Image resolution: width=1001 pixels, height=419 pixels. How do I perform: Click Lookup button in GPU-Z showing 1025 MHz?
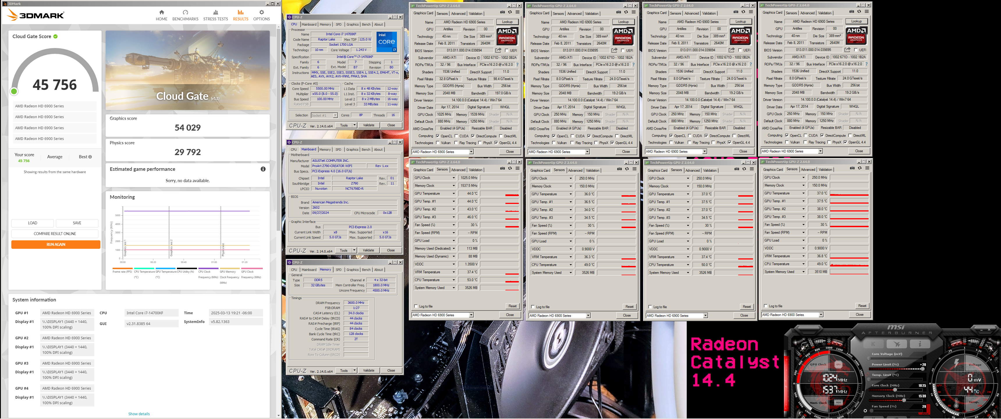click(x=507, y=22)
